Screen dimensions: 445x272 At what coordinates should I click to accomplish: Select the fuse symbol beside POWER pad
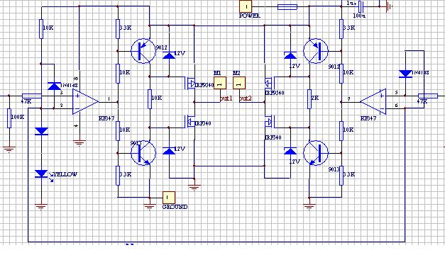(287, 7)
